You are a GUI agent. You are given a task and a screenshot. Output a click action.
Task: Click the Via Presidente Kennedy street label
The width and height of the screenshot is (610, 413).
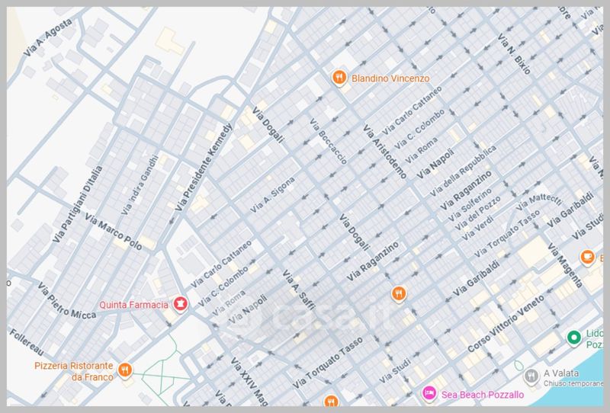(203, 168)
